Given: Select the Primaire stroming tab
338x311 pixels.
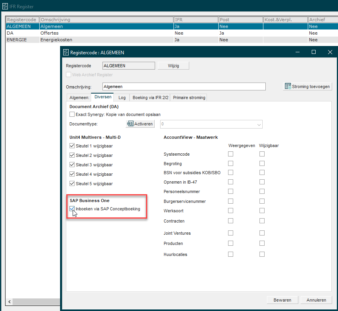Looking at the screenshot, I should pyautogui.click(x=189, y=98).
